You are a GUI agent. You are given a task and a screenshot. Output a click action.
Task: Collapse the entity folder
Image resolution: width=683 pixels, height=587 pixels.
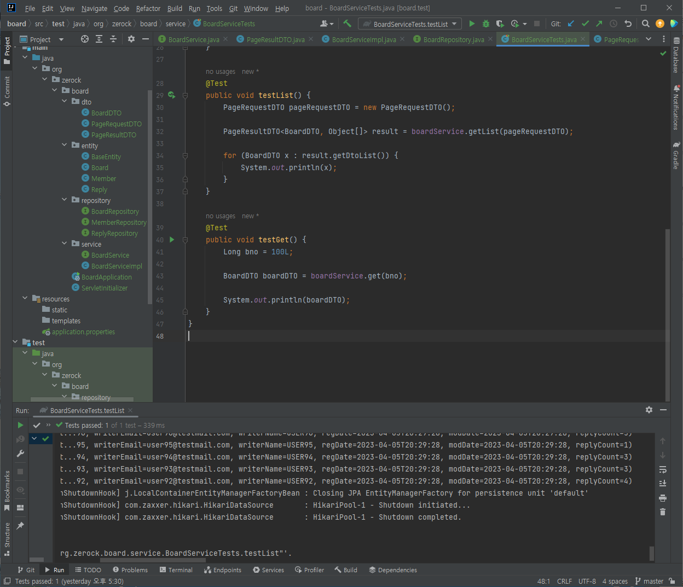(x=65, y=146)
